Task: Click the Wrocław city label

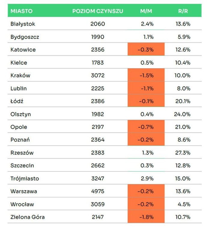Action: coord(22,204)
